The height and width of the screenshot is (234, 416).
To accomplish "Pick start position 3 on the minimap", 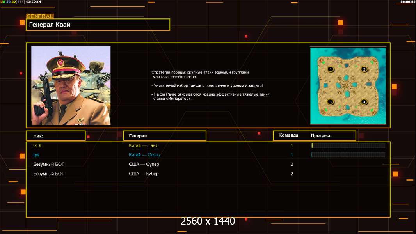I will coord(331,102).
